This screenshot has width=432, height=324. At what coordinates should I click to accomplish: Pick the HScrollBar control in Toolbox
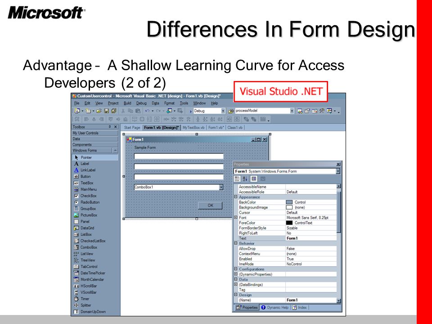[85, 286]
